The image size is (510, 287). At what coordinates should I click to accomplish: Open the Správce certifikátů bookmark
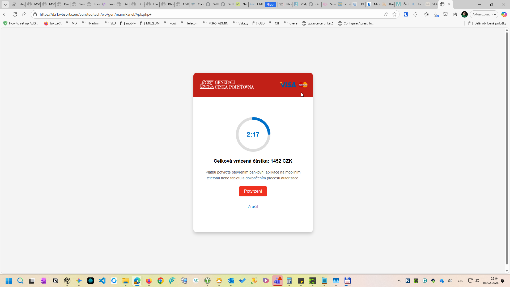(317, 23)
